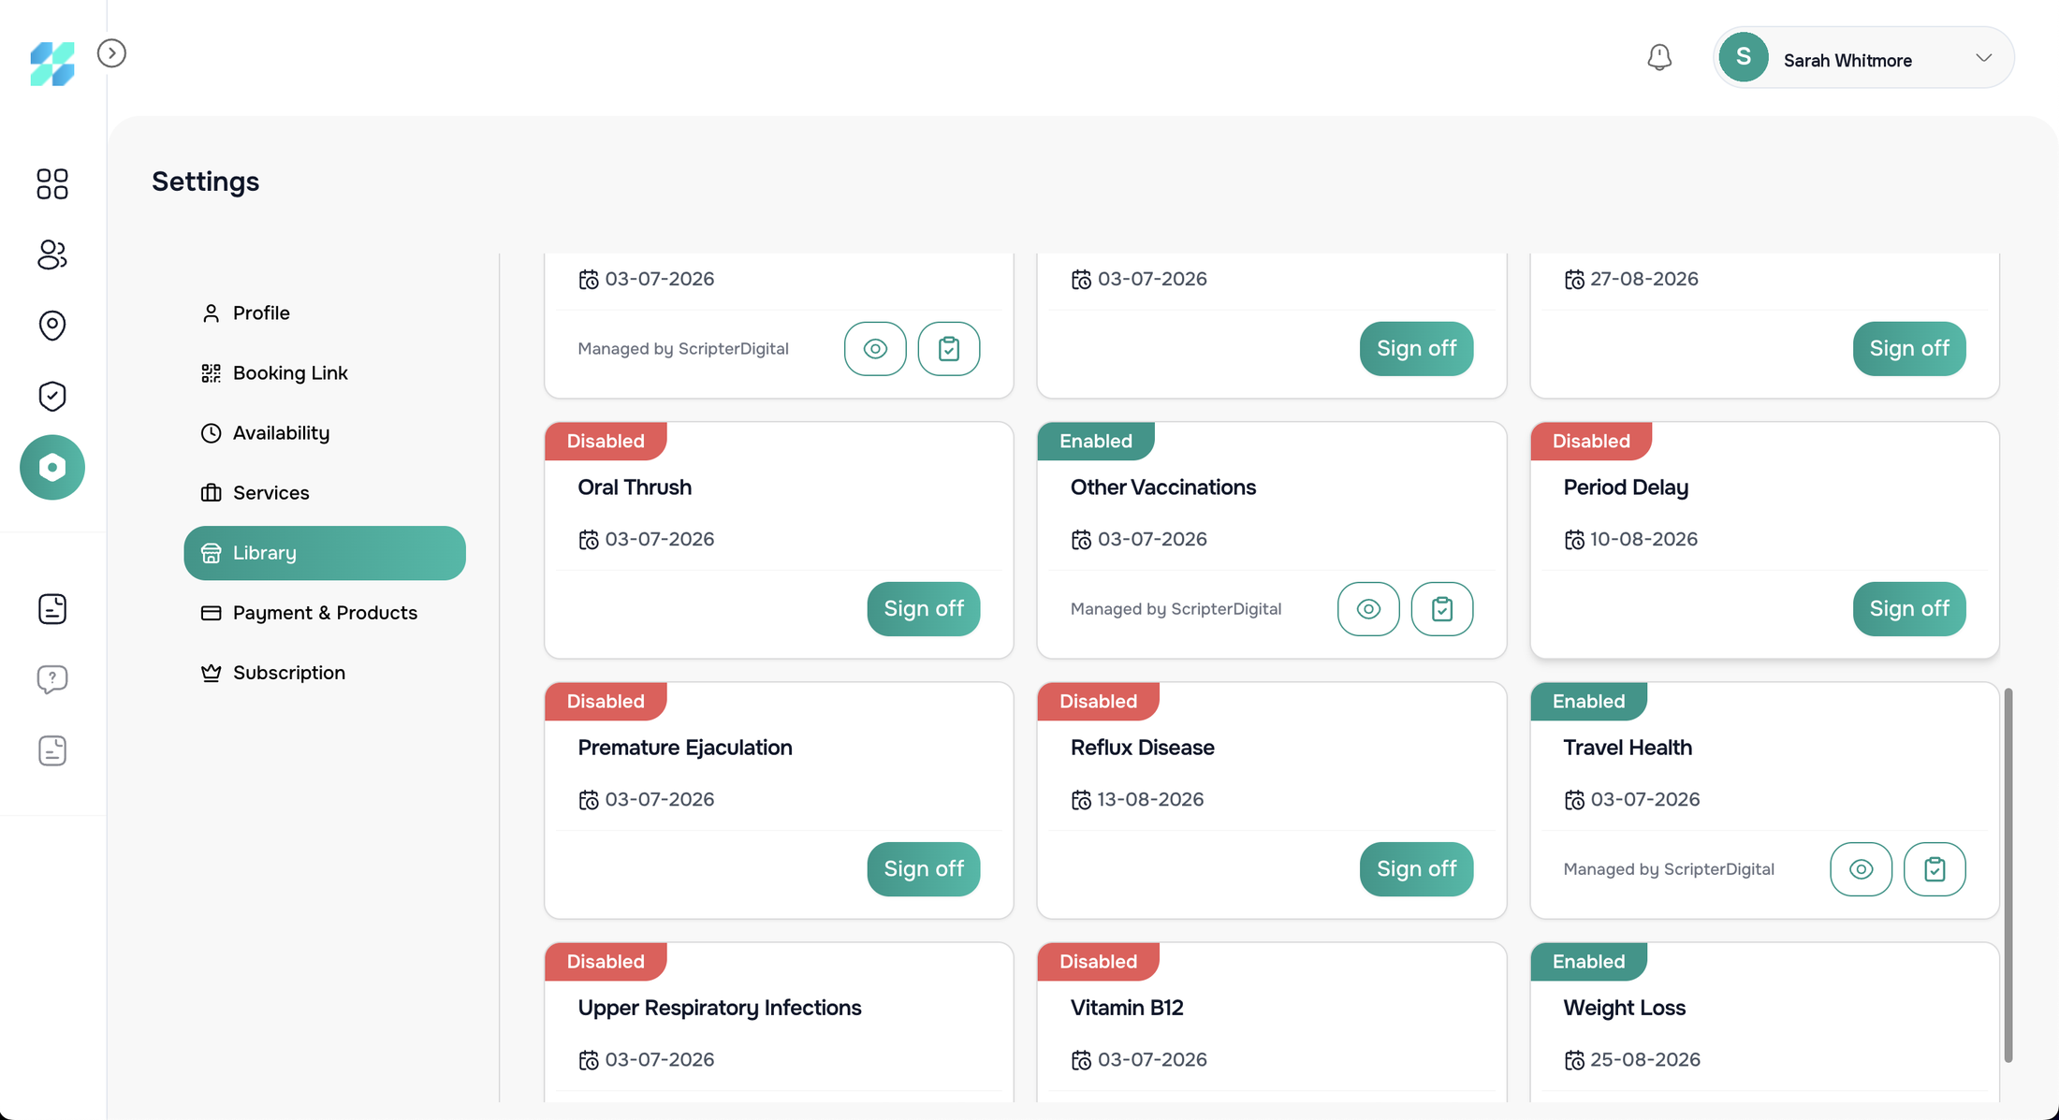Click the library list vertical scrollbar
This screenshot has width=2059, height=1120.
[x=2008, y=875]
